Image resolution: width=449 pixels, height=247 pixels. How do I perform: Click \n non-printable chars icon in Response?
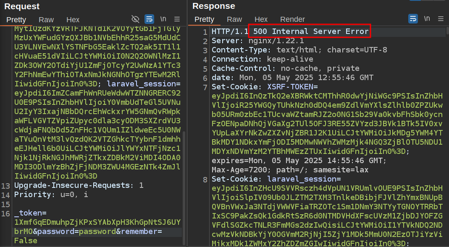click(427, 19)
